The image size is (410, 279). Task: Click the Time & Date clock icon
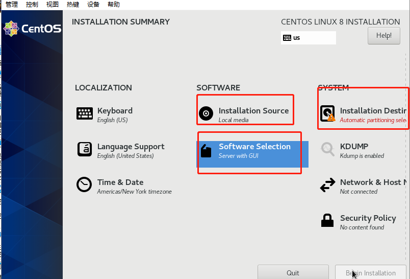point(84,184)
